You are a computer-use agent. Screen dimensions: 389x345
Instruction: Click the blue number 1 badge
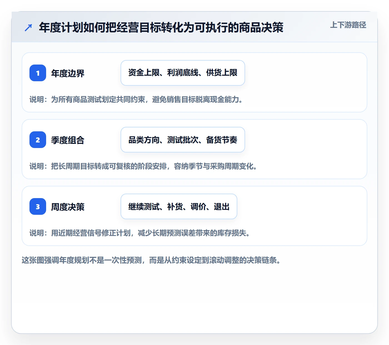pyautogui.click(x=38, y=73)
